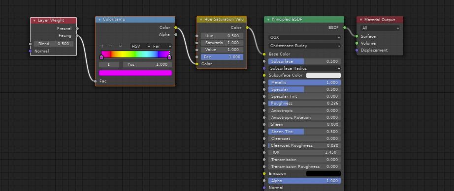Click the Layer Weight Normal input socket
This screenshot has width=454, height=191.
pos(30,51)
